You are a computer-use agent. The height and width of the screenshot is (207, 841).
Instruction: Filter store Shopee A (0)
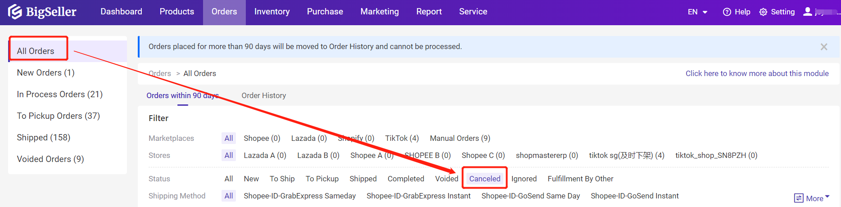pos(372,155)
